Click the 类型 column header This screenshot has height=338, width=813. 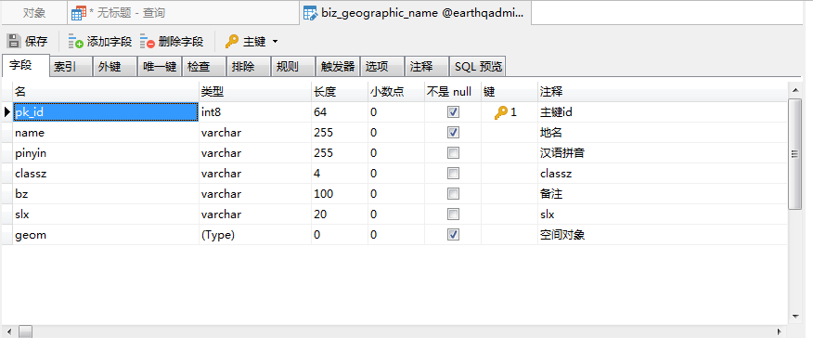pos(255,92)
